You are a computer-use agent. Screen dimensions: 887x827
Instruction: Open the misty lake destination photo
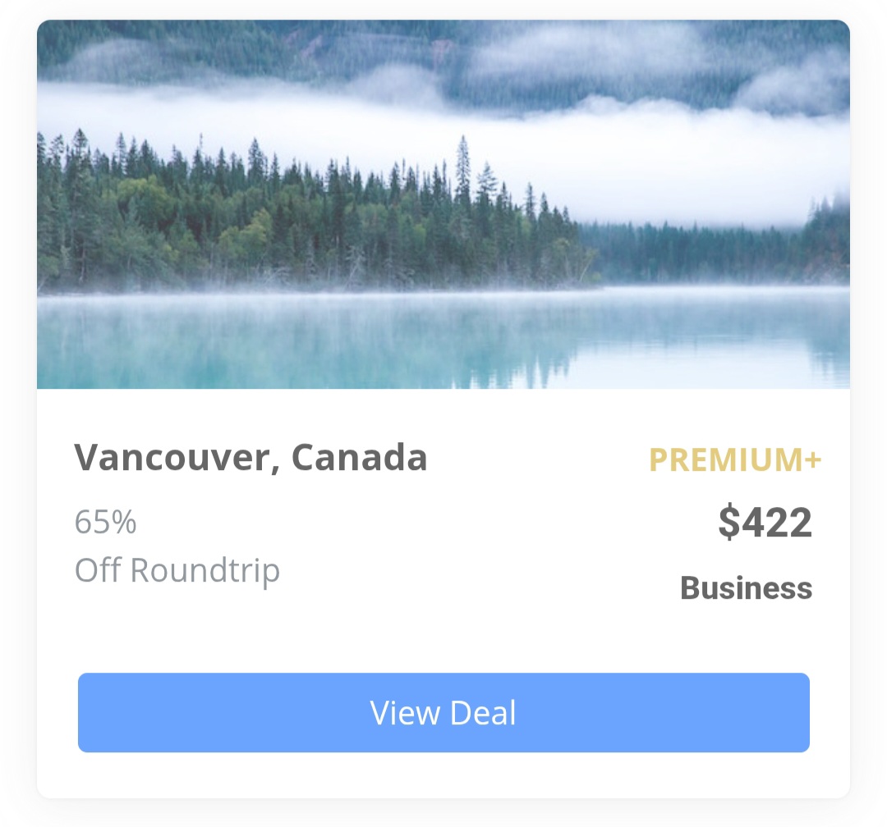click(x=443, y=204)
